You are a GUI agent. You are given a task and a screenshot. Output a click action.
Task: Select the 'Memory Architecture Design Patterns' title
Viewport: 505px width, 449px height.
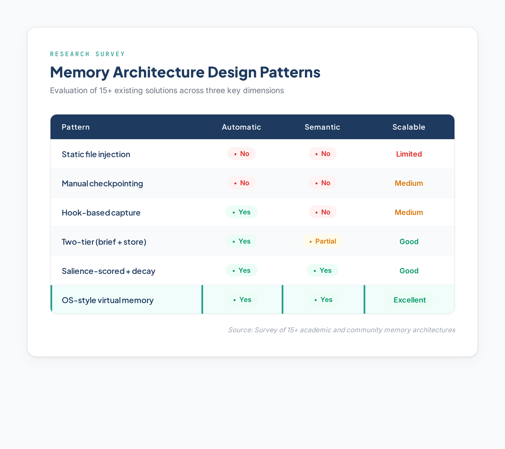tap(185, 72)
